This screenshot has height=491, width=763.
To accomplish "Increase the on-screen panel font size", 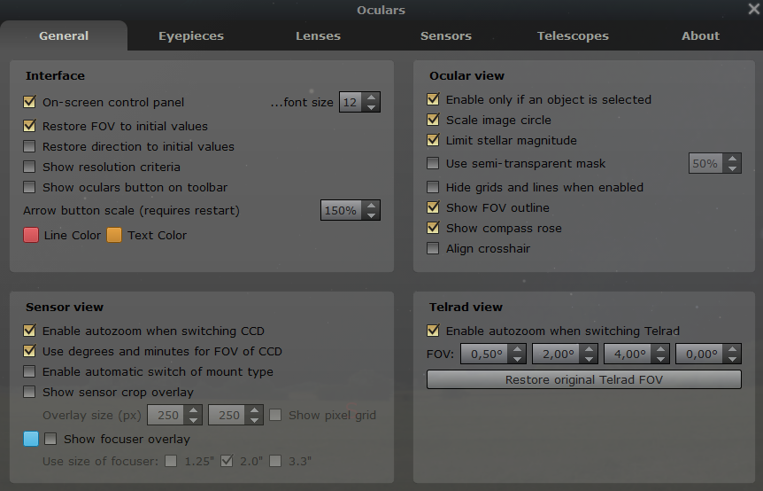I will click(x=371, y=97).
